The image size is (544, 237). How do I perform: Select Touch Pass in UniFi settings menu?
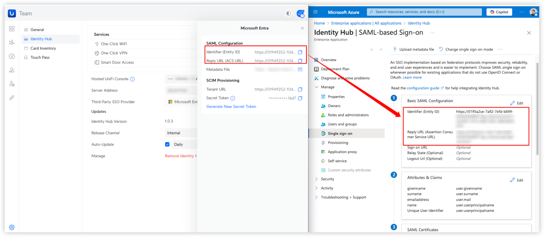pyautogui.click(x=50, y=57)
